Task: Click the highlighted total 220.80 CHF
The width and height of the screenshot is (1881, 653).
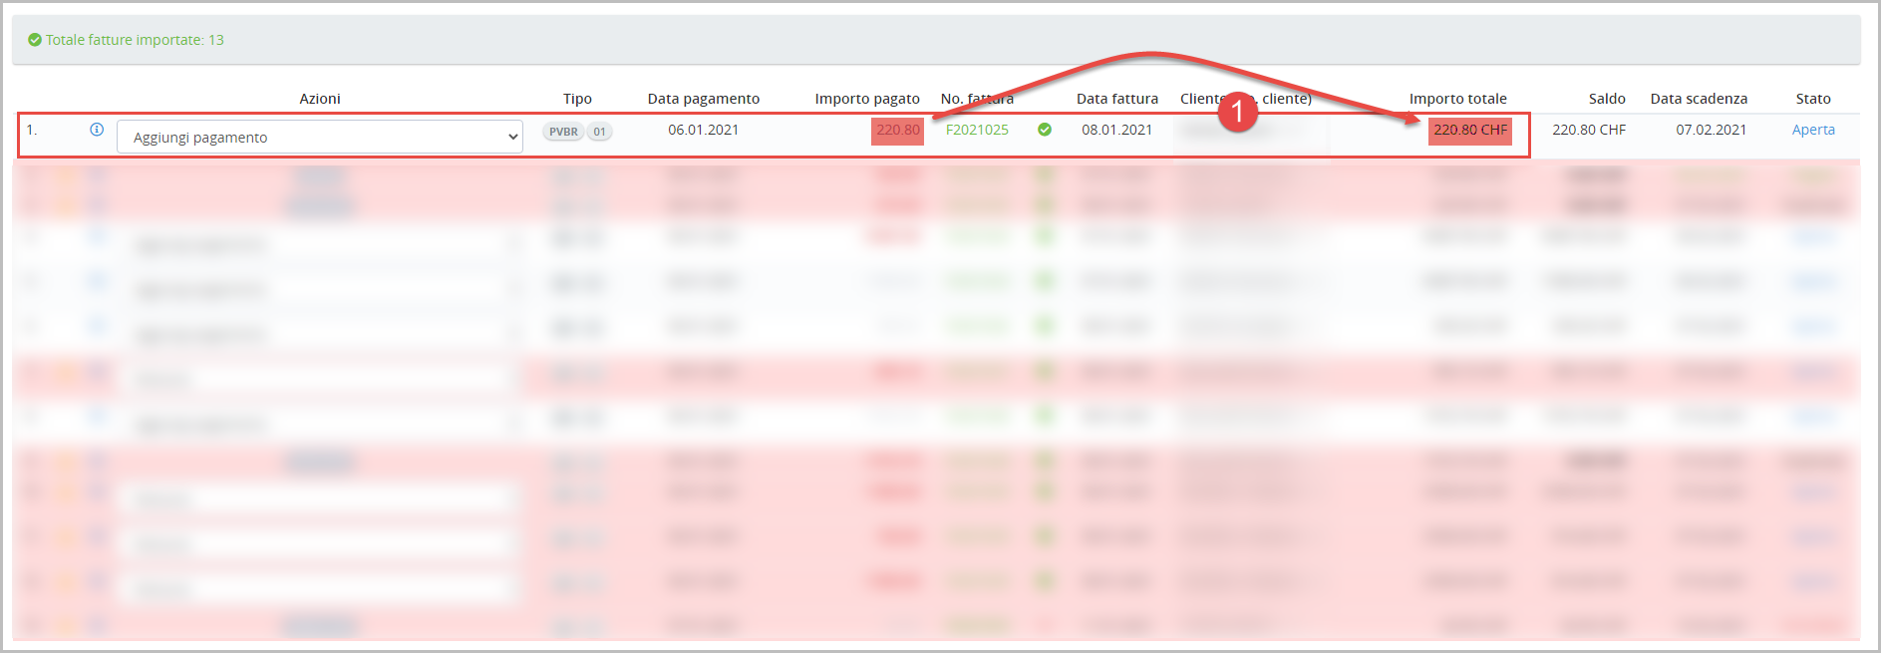Action: click(x=1469, y=131)
